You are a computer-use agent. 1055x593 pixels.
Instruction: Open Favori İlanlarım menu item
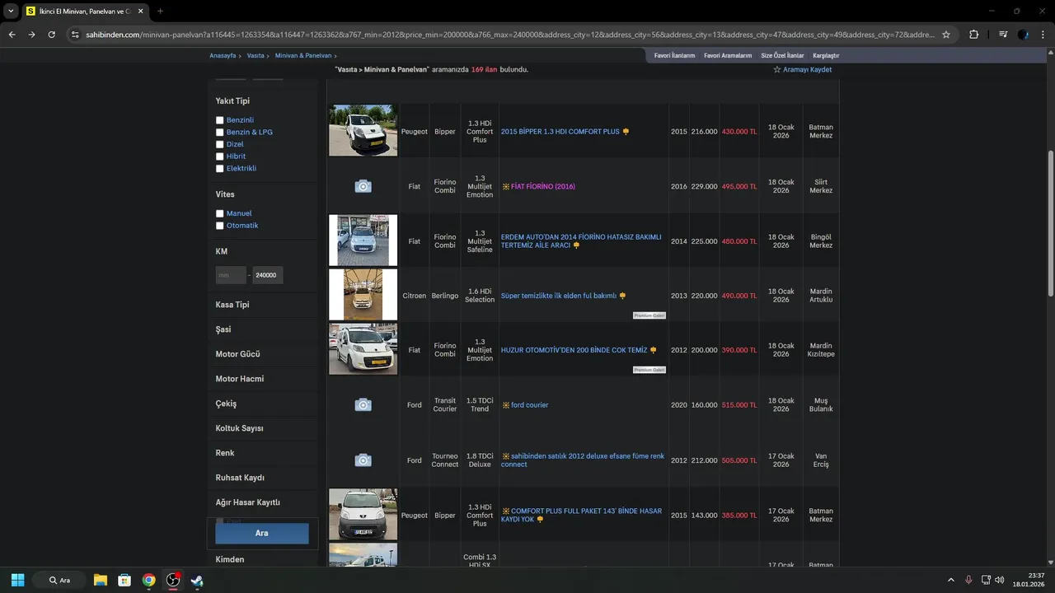coord(674,55)
